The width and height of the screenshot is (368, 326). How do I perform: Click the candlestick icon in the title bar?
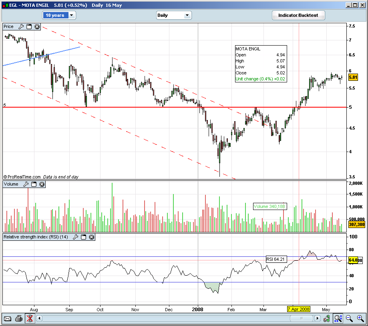(x=5, y=5)
